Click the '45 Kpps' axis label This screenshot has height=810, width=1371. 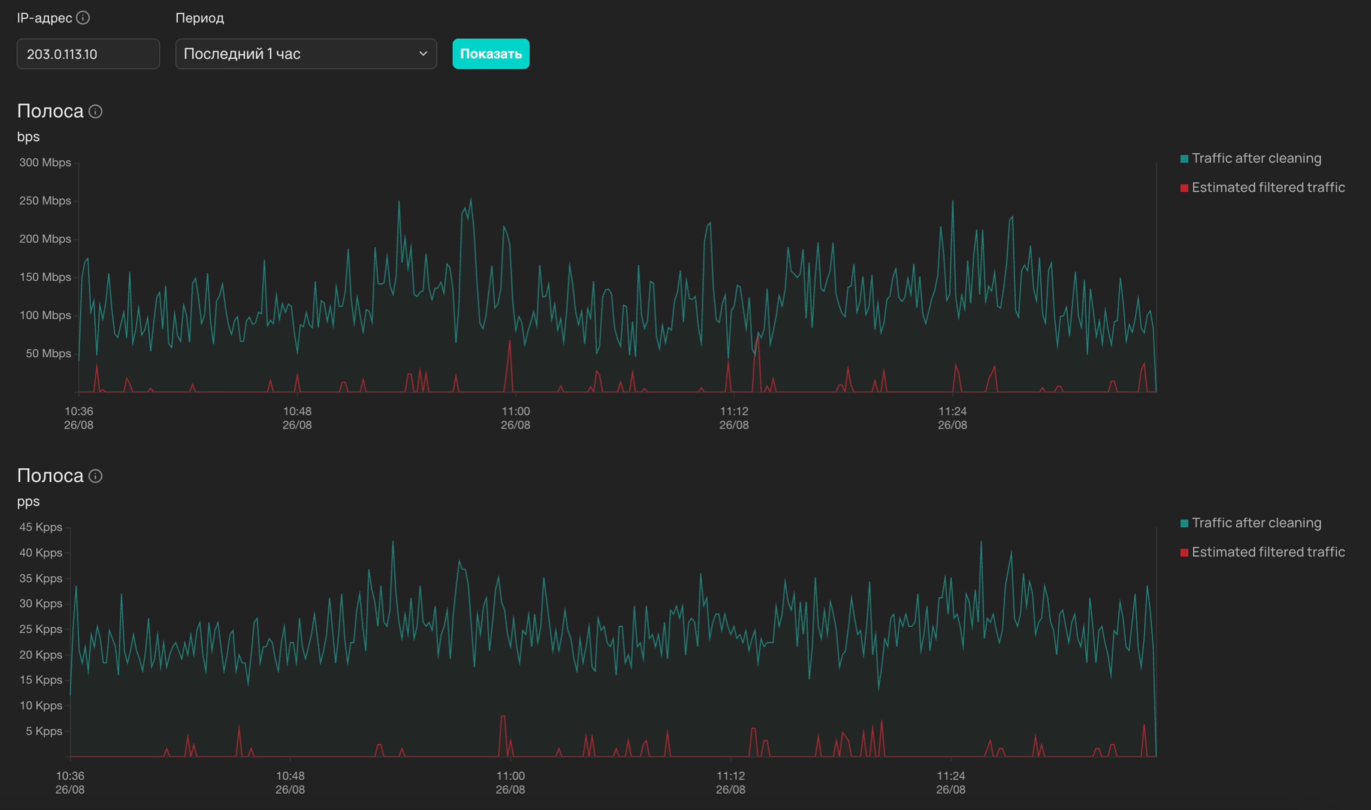41,527
